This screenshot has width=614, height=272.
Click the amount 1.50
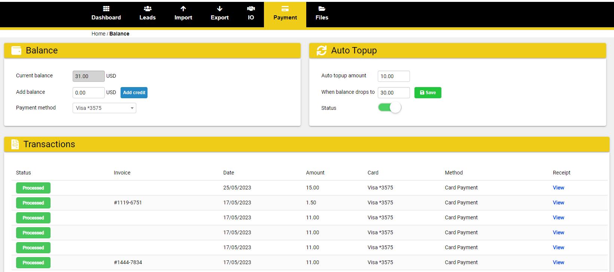[x=311, y=203]
